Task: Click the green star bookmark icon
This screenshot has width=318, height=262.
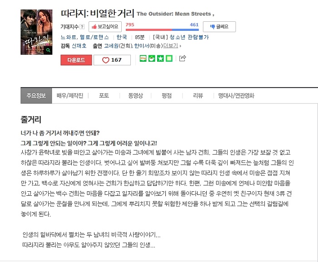Action: pyautogui.click(x=160, y=58)
